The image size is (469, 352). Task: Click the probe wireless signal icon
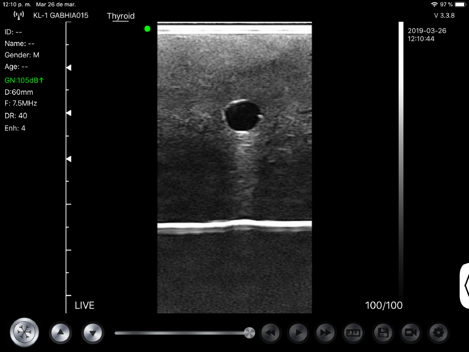19,16
